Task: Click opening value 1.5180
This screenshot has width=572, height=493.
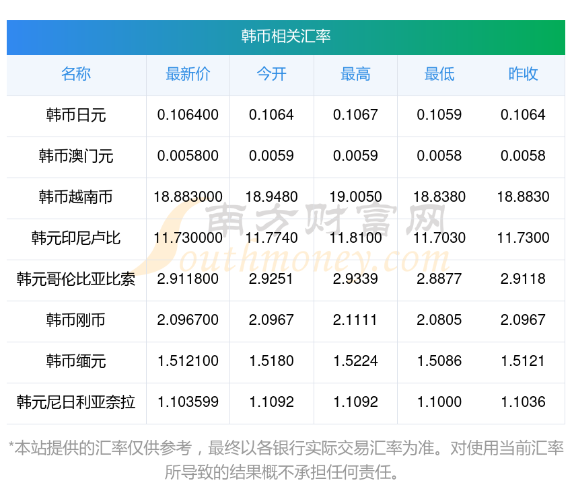Action: (x=271, y=361)
